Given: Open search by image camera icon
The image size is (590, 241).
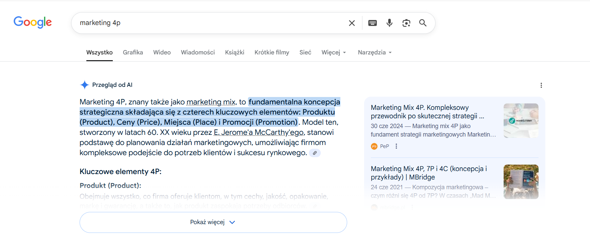Looking at the screenshot, I should (x=406, y=23).
